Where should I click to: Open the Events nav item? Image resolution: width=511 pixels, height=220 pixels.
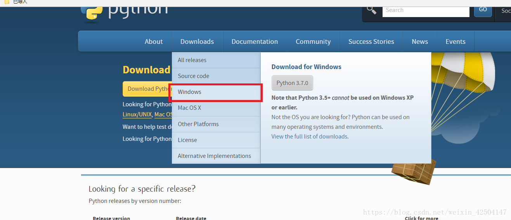[456, 42]
